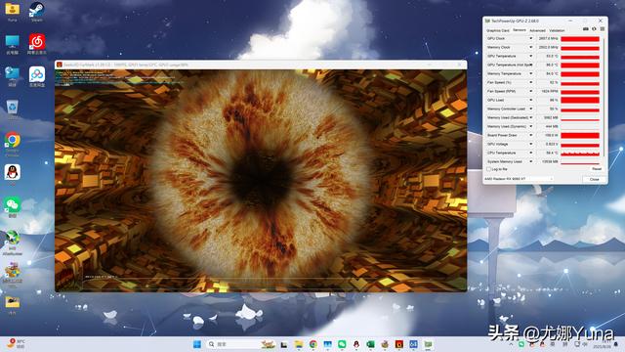Enable the Log to file checkbox
This screenshot has height=352, width=625.
488,169
